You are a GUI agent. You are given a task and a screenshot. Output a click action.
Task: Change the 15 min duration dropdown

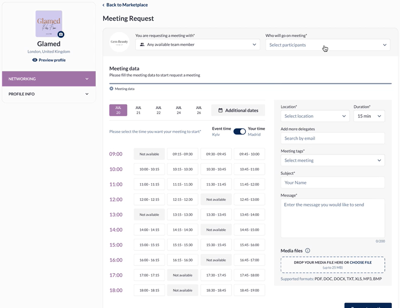point(369,116)
